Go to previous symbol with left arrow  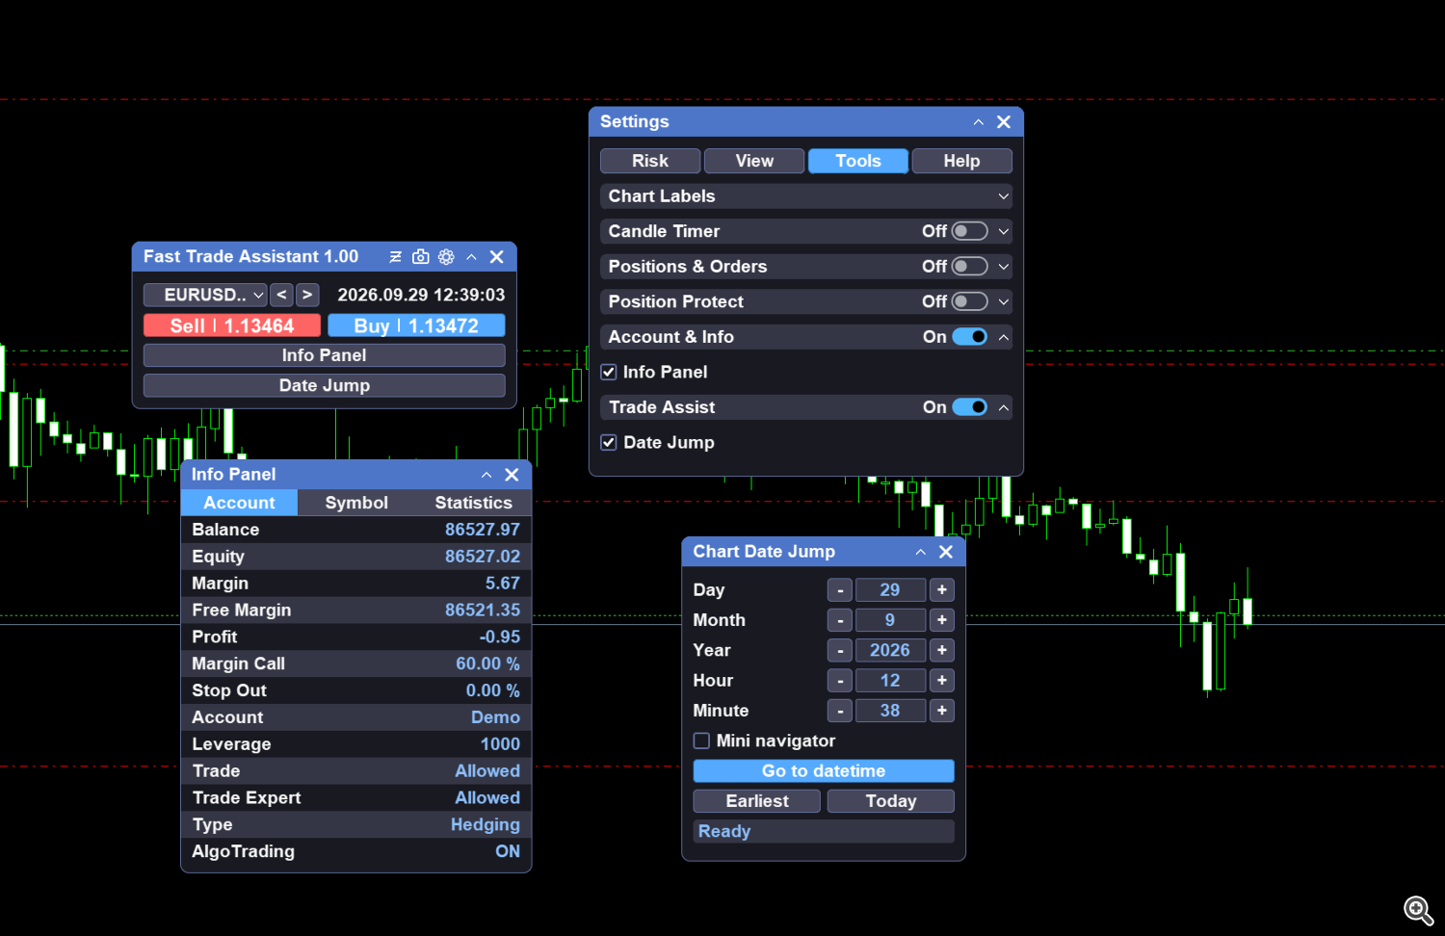coord(281,295)
